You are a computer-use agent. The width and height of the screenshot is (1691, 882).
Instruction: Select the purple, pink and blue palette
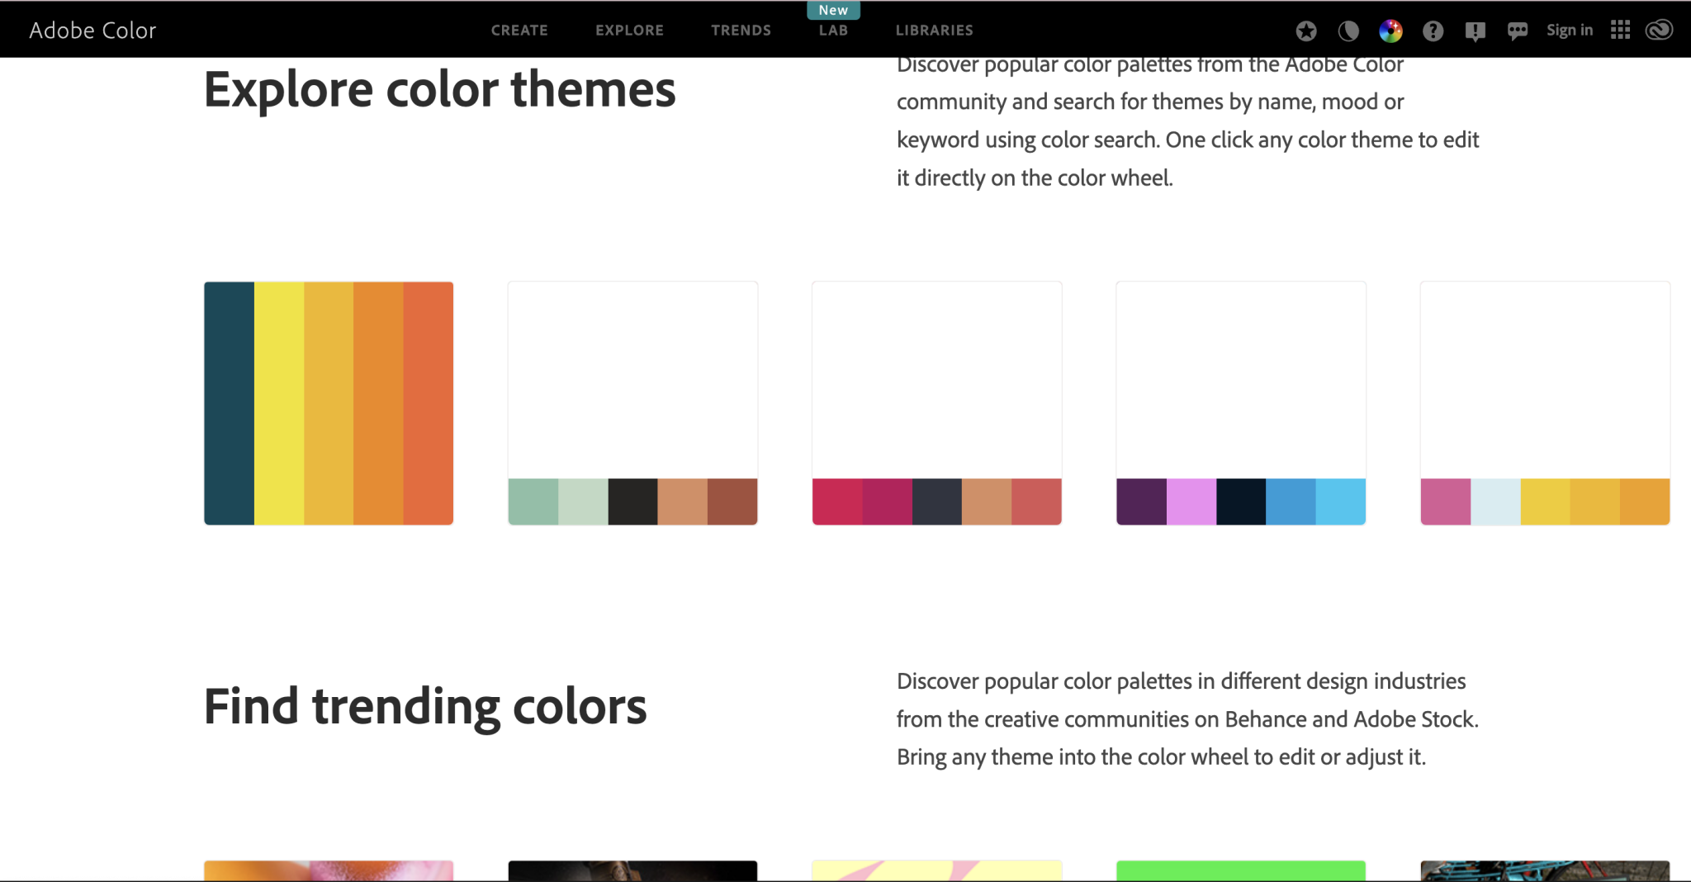tap(1240, 500)
